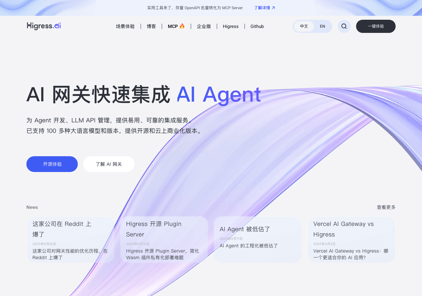Open news card 这家公司在 Reddit 上爆了
Screen dimensions: 422x296
(71, 239)
